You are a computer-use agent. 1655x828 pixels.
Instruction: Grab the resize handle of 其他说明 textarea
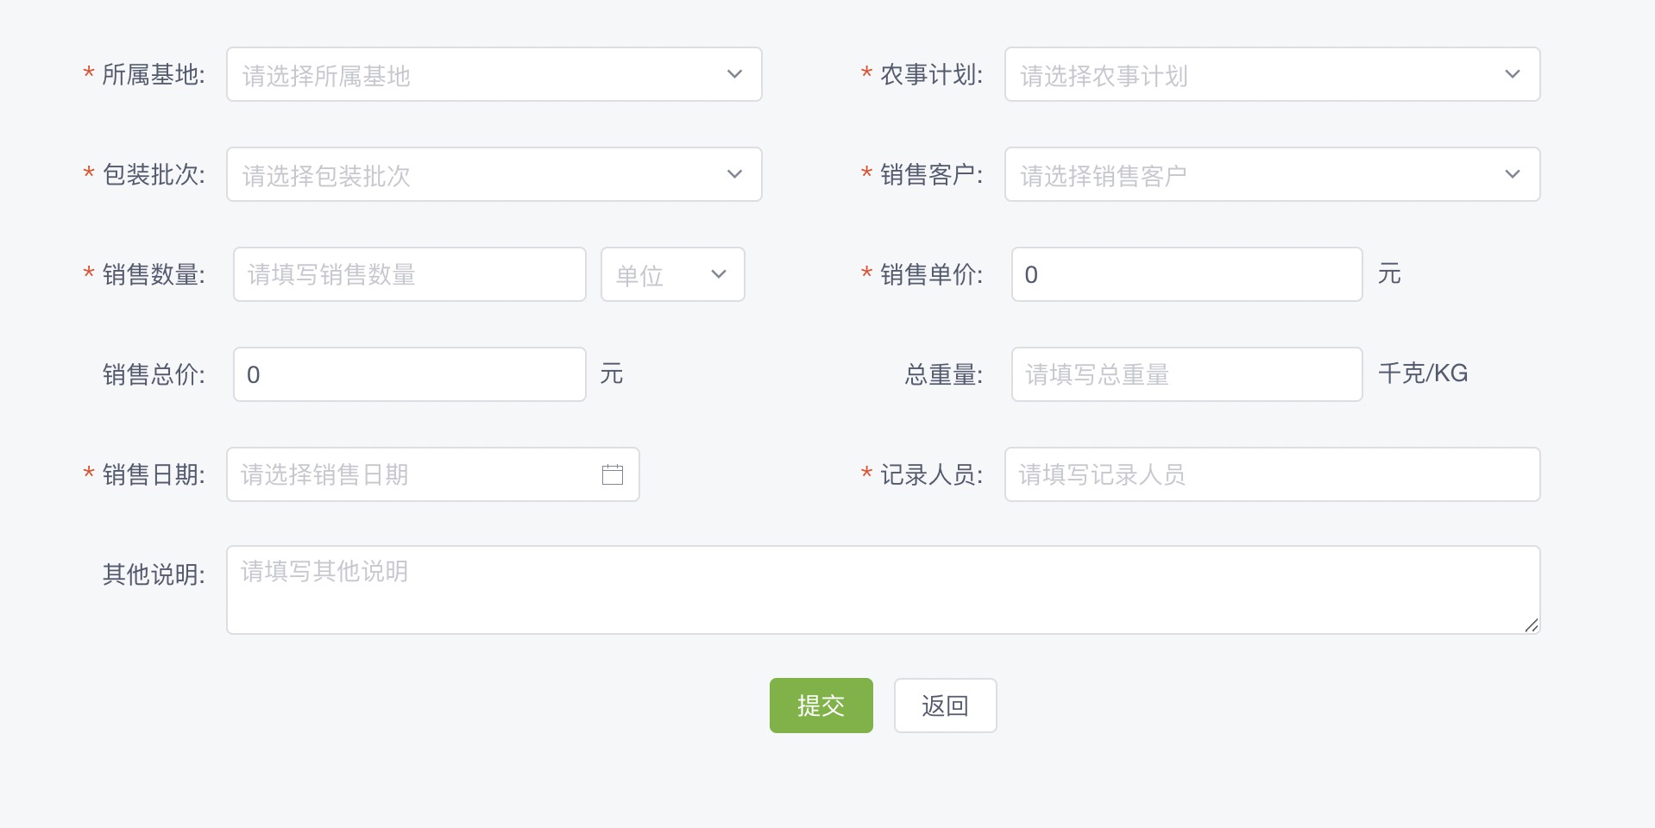(x=1532, y=625)
